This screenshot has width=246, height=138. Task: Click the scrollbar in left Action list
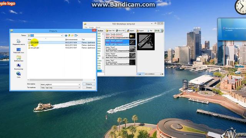point(103,58)
